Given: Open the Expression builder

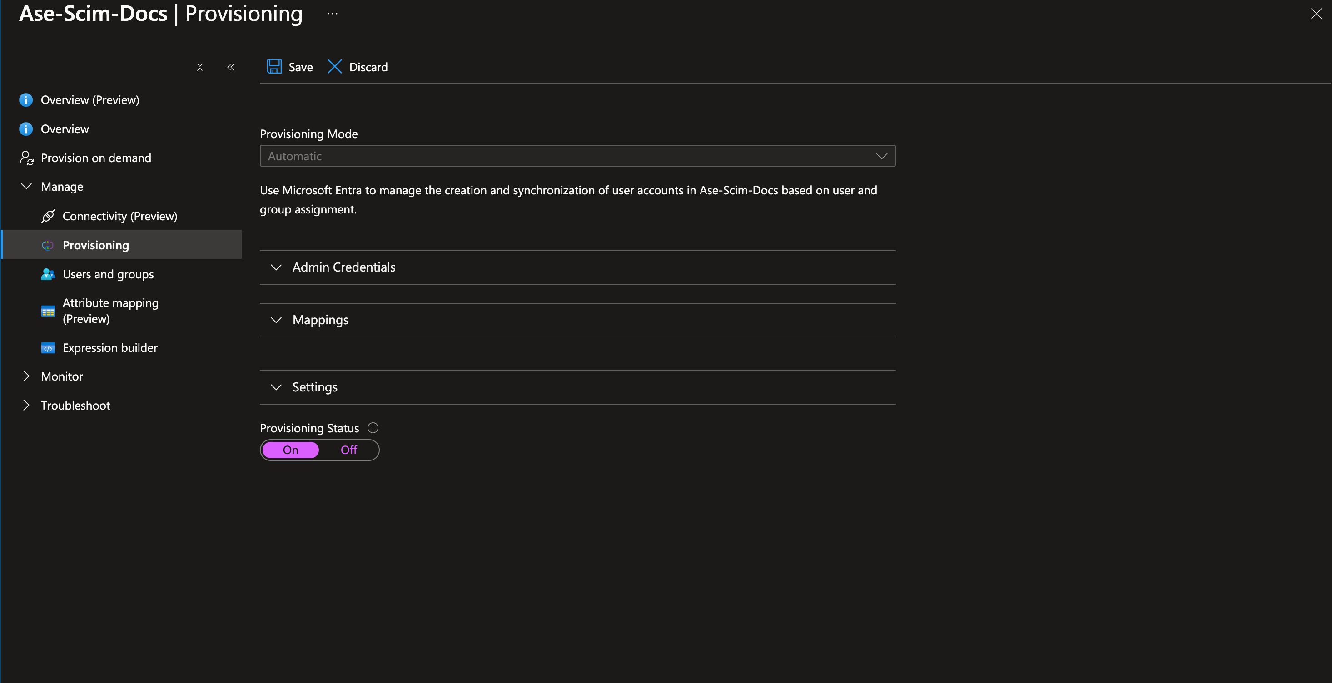Looking at the screenshot, I should click(109, 347).
